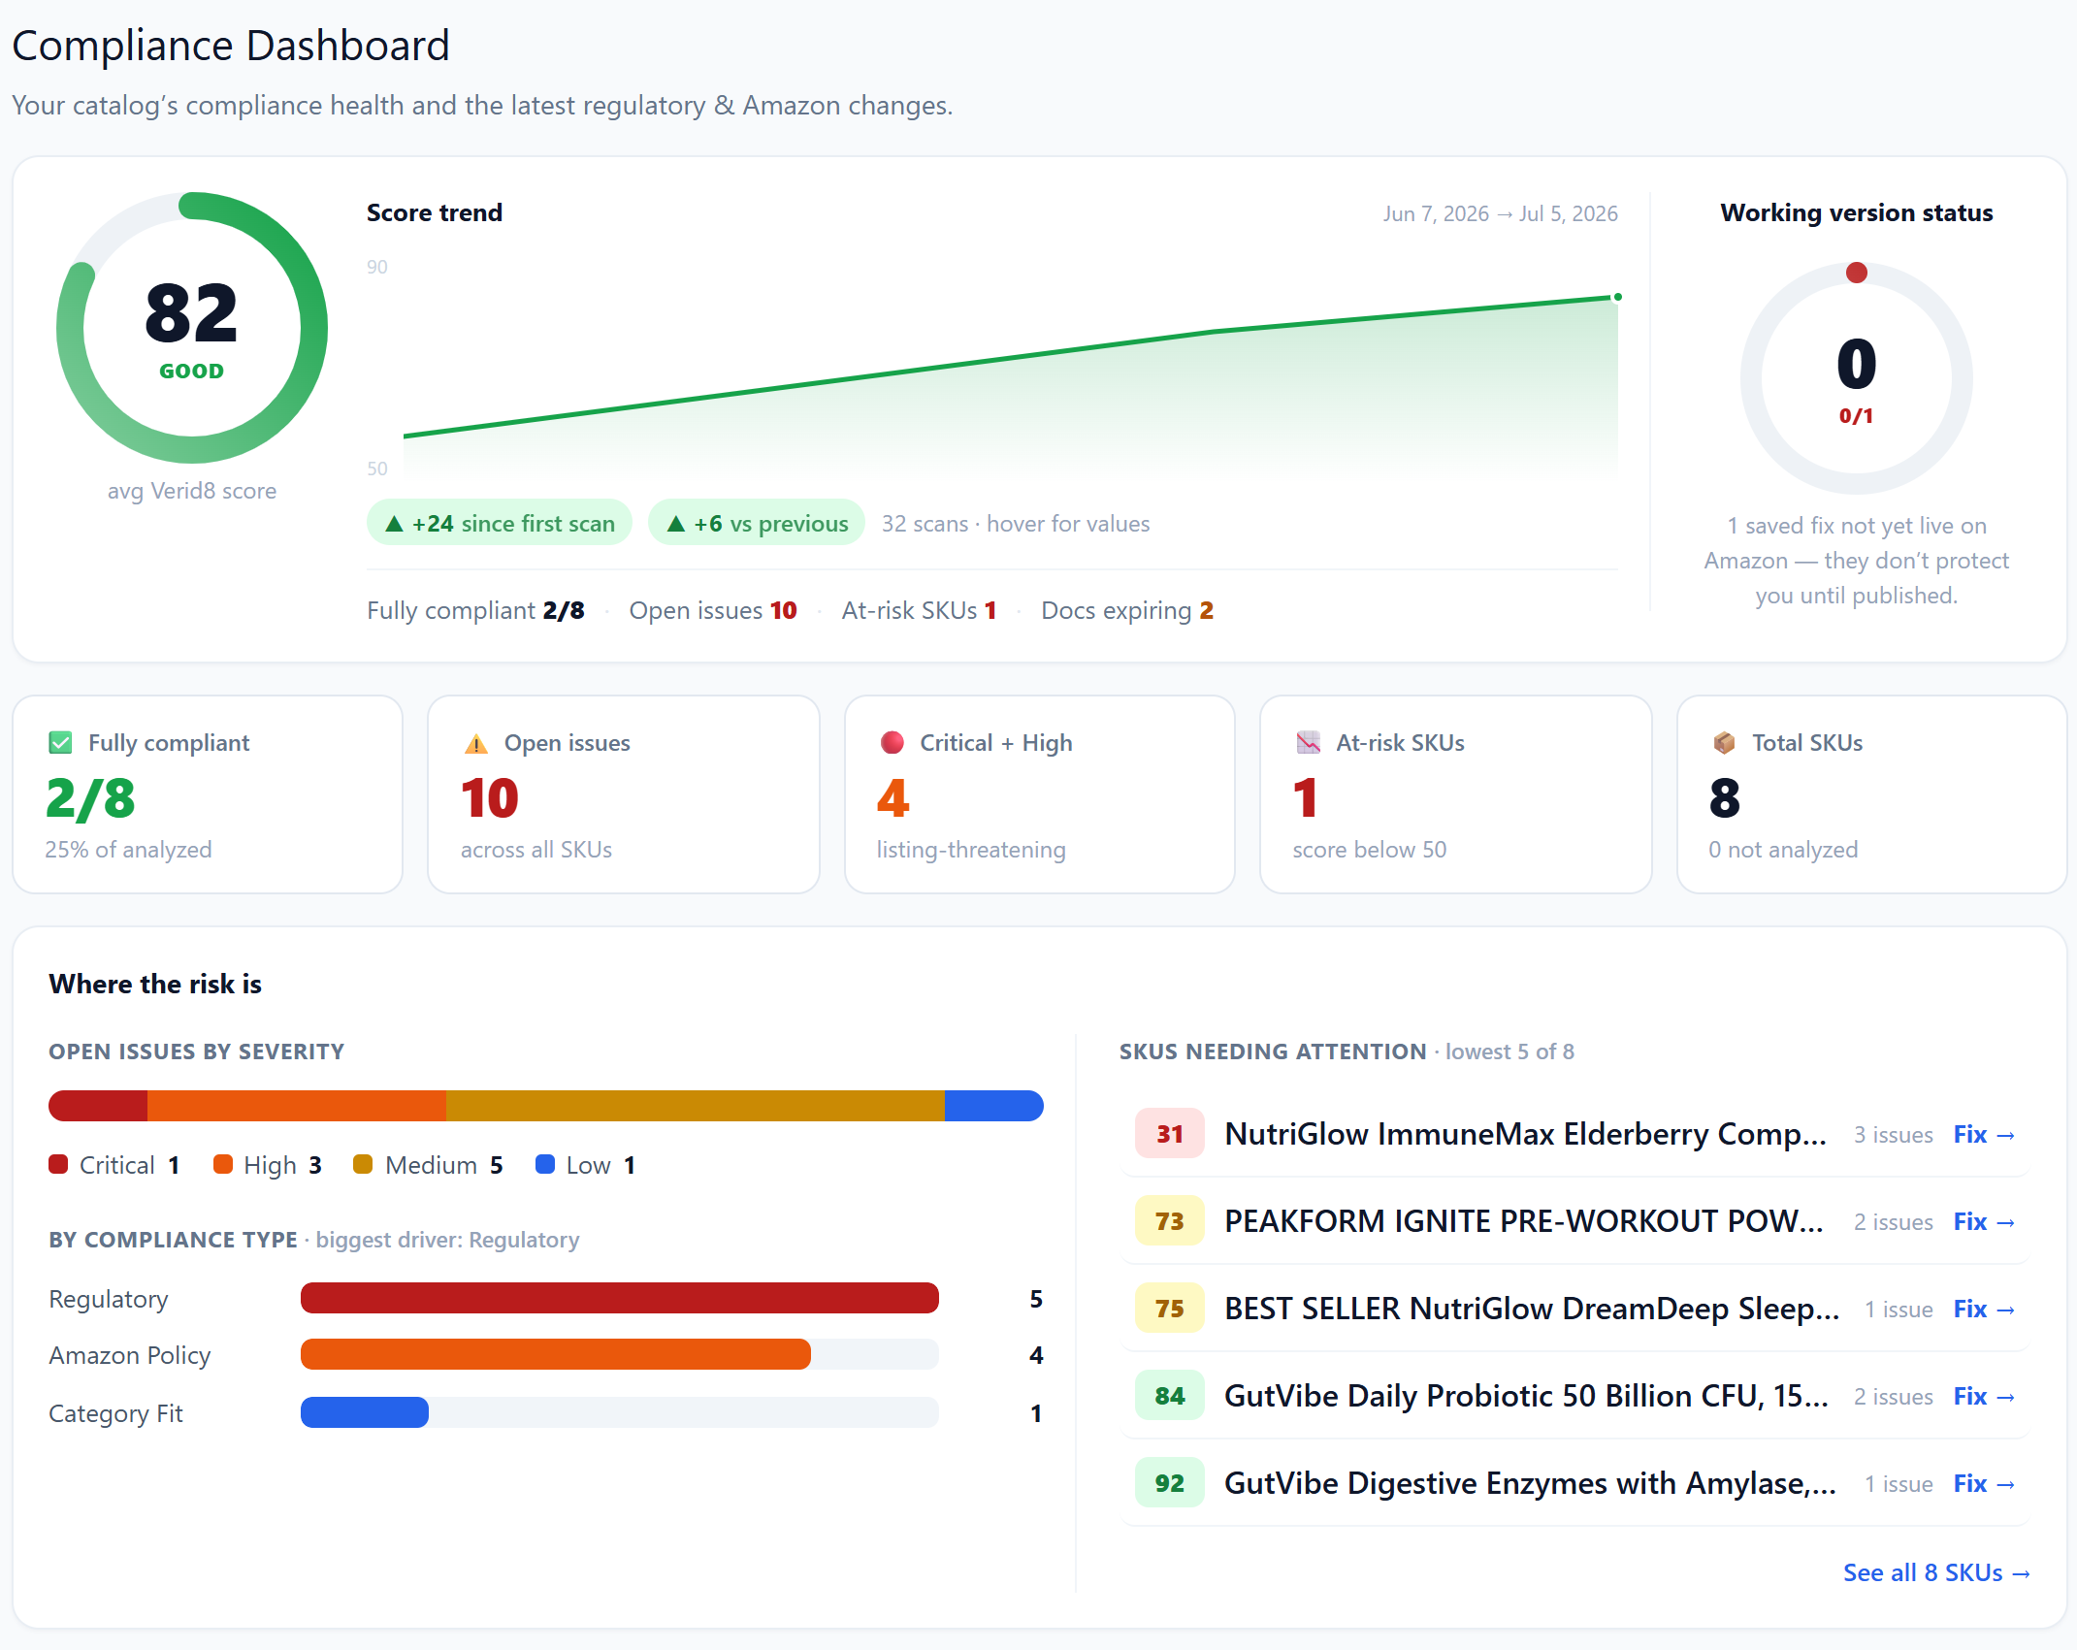The image size is (2077, 1650).
Task: Click the blue Low segment of severity bar
Action: point(994,1106)
